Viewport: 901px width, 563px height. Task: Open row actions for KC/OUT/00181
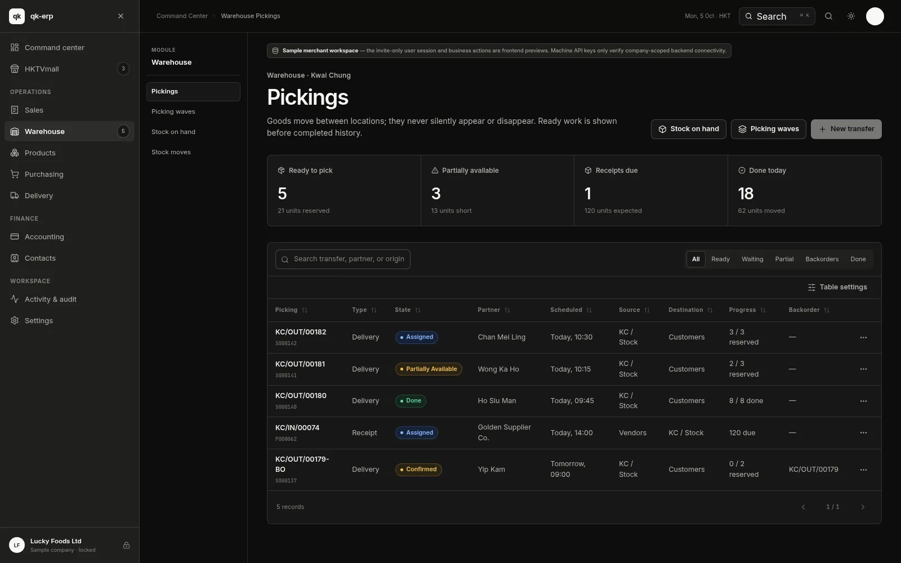863,369
